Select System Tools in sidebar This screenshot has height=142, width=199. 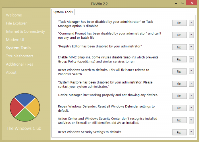(18, 48)
